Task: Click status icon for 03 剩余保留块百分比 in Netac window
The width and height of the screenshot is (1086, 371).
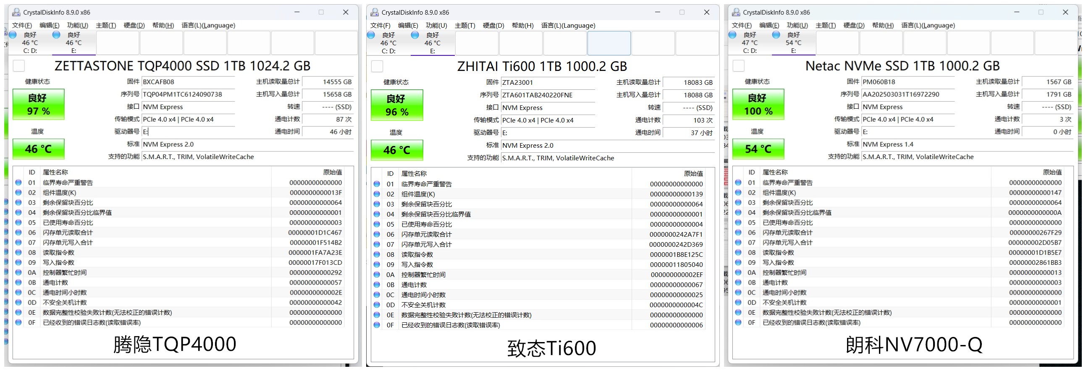Action: click(x=738, y=203)
